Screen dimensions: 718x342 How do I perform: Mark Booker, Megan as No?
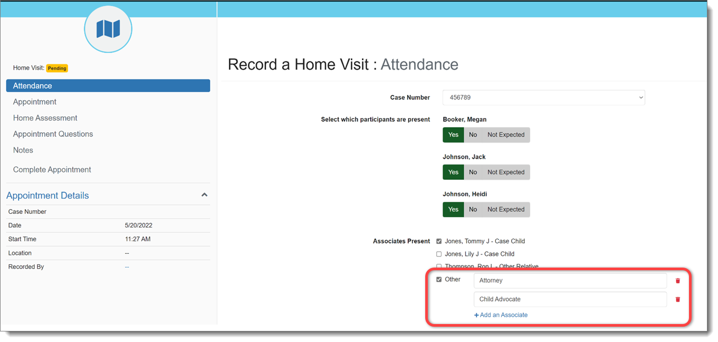tap(473, 135)
